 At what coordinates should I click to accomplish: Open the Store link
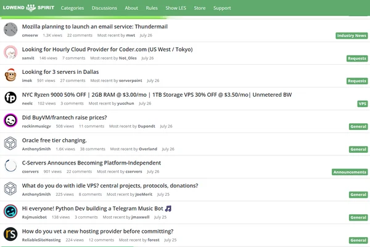point(200,8)
